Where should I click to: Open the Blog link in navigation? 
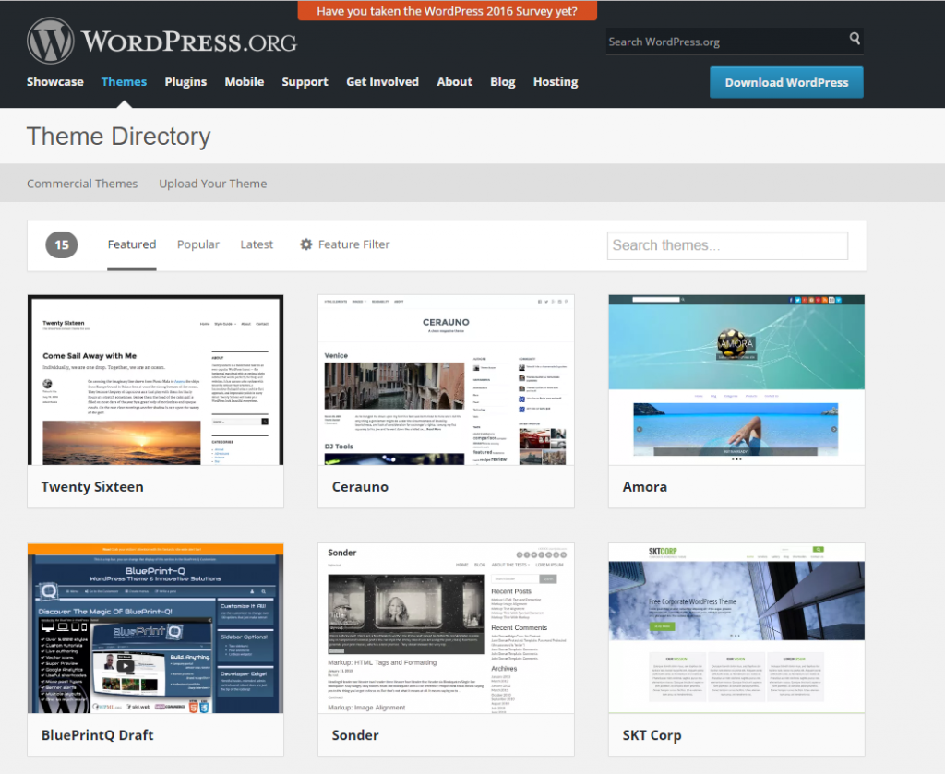pos(503,82)
